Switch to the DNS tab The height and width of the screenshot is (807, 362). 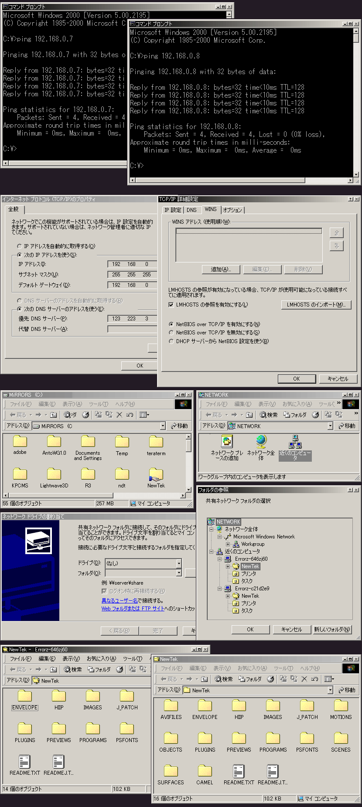point(191,210)
